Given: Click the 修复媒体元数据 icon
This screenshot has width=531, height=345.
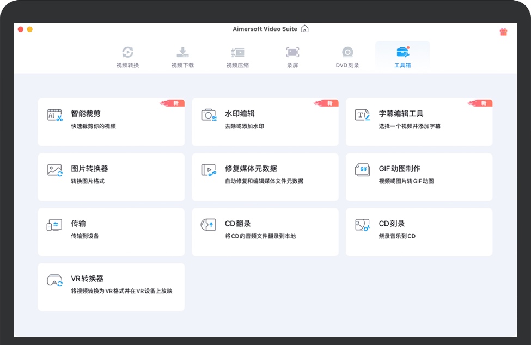Looking at the screenshot, I should click(x=209, y=170).
